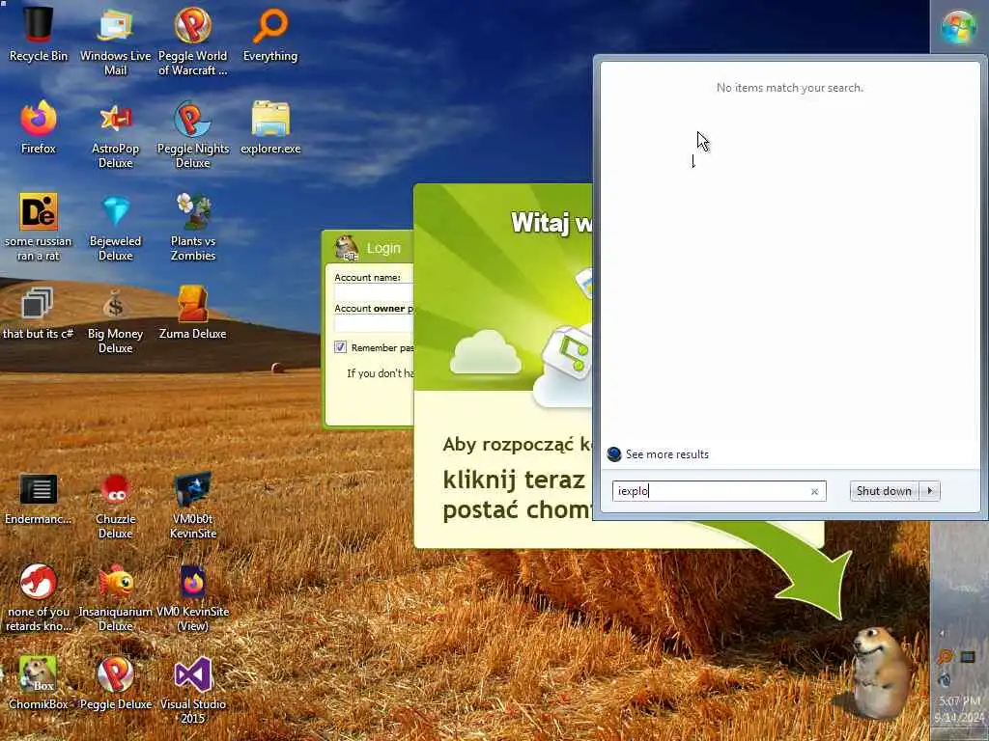Select the Peggle World of Warcraft icon
Viewport: 989px width, 741px height.
pyautogui.click(x=192, y=41)
